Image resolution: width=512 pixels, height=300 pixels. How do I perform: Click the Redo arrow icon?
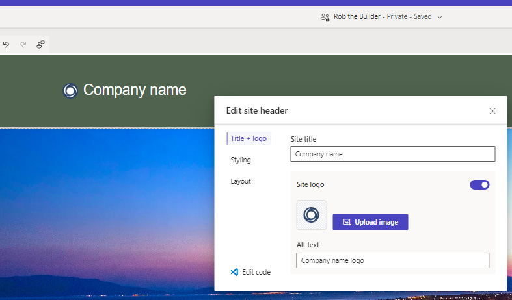pyautogui.click(x=23, y=44)
